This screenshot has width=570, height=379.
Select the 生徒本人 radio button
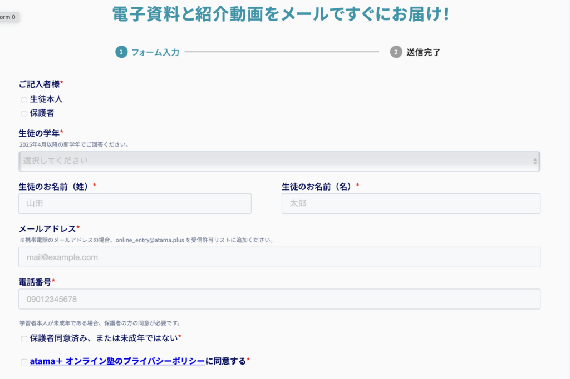click(x=24, y=100)
